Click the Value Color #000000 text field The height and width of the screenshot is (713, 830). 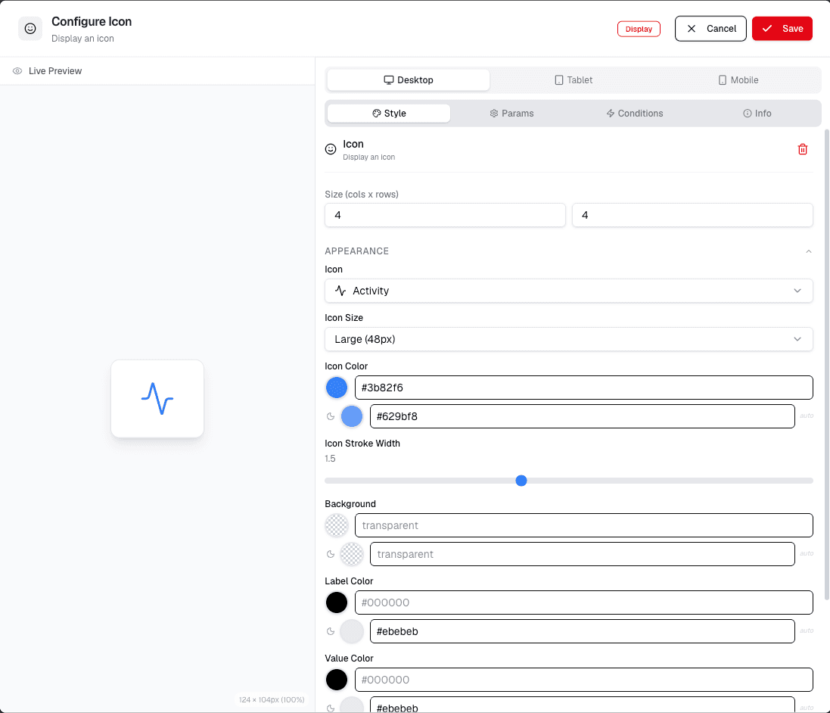pyautogui.click(x=584, y=680)
